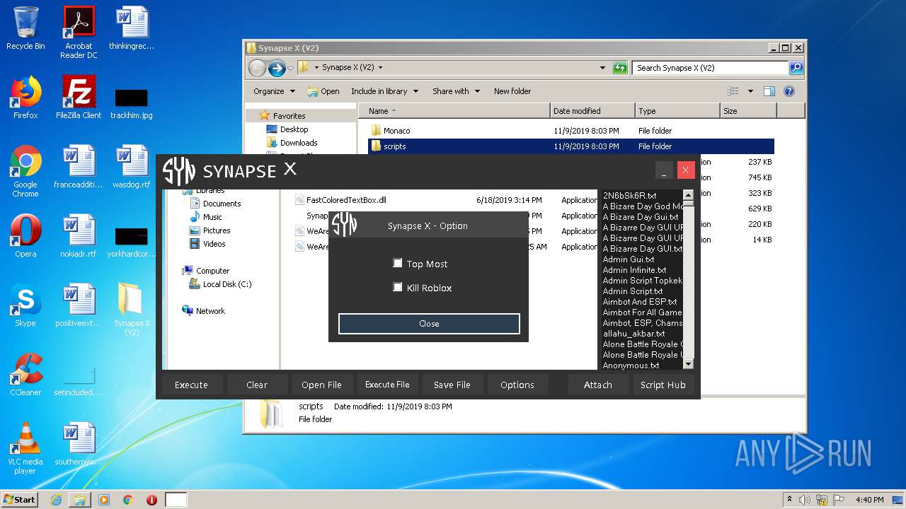Click Open in Explorer toolbar

[323, 91]
